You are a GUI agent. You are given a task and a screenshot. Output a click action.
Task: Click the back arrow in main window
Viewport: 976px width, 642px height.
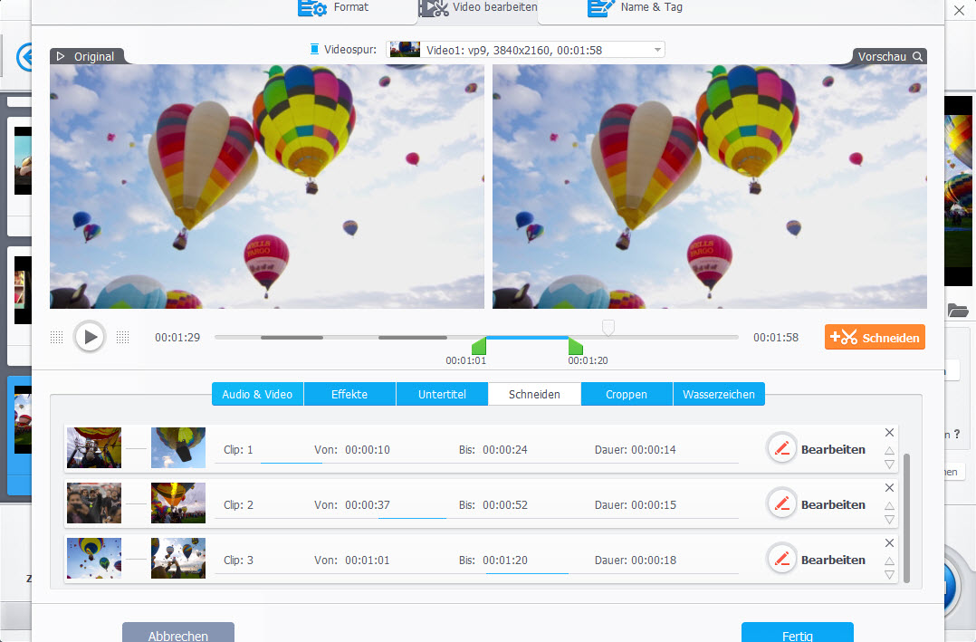[x=24, y=57]
